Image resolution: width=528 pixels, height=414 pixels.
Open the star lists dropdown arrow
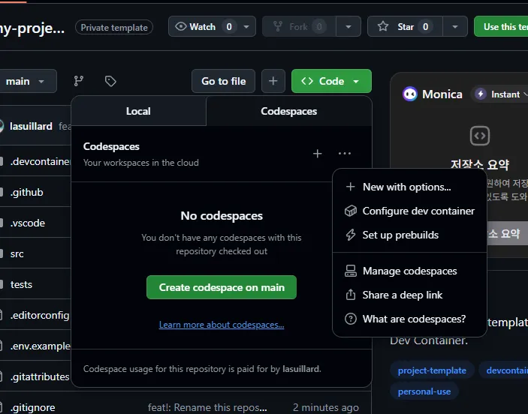pyautogui.click(x=454, y=26)
